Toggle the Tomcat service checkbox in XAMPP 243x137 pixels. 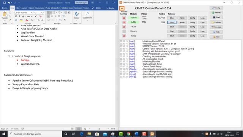124,36
